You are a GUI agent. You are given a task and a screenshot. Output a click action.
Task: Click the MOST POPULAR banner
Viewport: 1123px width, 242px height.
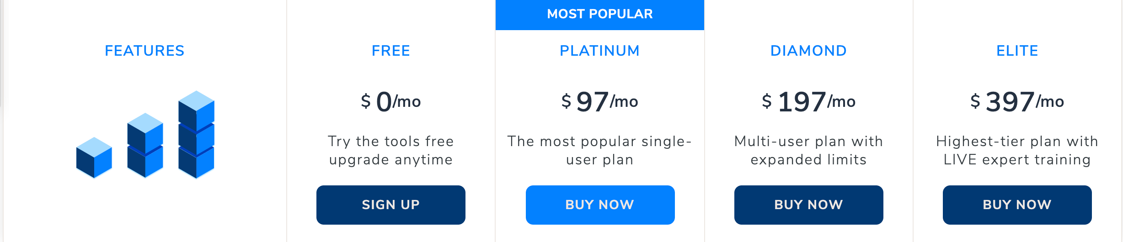[600, 14]
